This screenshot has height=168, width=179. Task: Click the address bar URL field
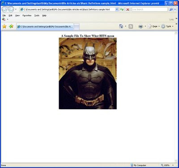[x=68, y=9]
